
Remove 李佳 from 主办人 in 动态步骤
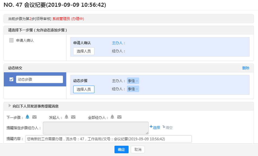click(x=137, y=81)
